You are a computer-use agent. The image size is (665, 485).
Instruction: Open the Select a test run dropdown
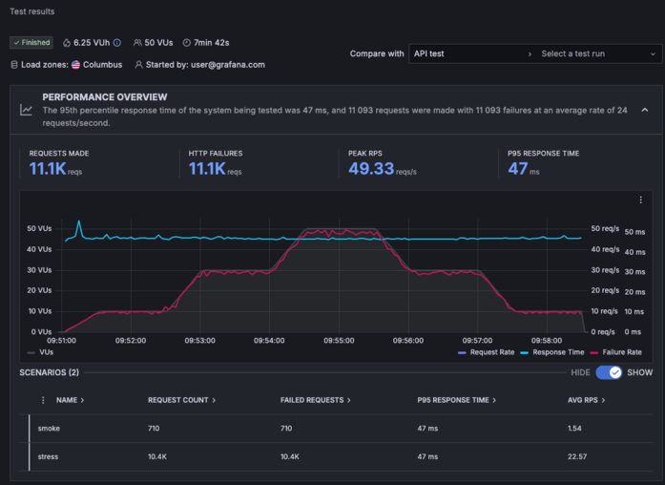click(598, 53)
